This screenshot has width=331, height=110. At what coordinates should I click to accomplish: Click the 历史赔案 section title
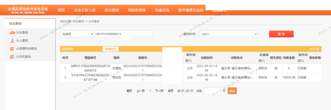point(67,49)
